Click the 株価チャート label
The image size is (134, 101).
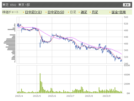pos(10,12)
